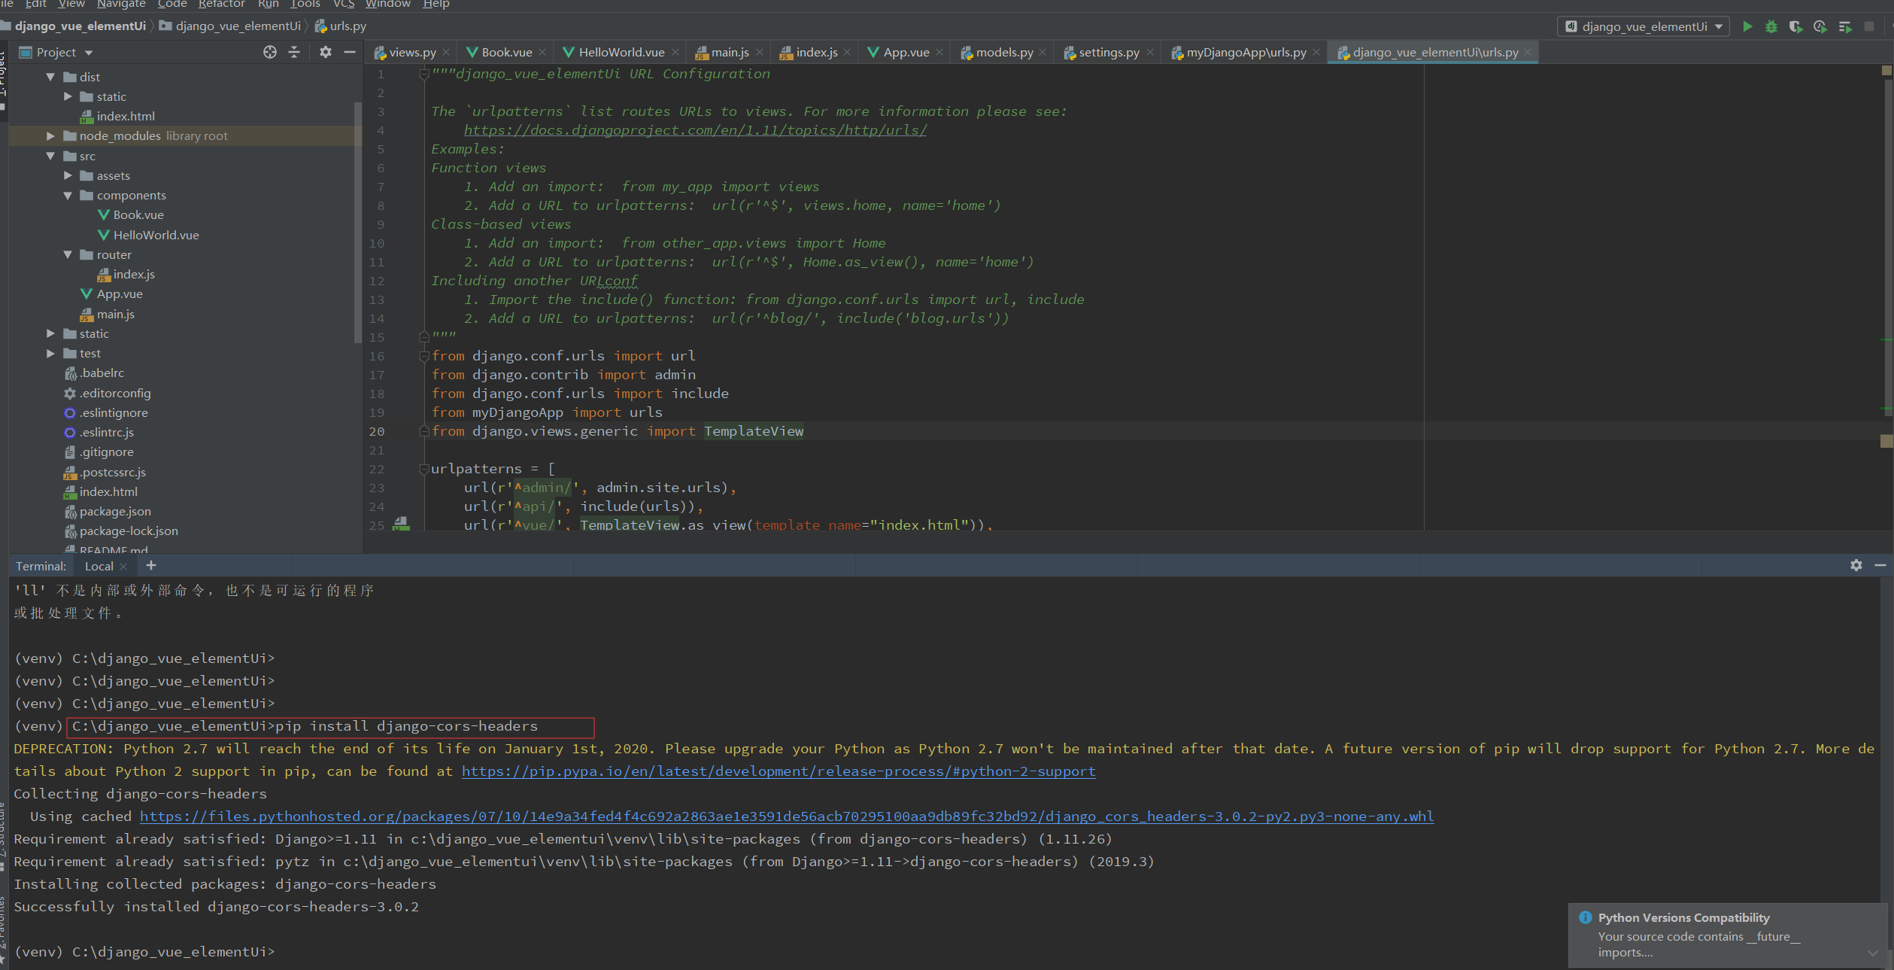Open the pip.pypa.io Python-2-support link
1894x970 pixels.
pyautogui.click(x=778, y=771)
